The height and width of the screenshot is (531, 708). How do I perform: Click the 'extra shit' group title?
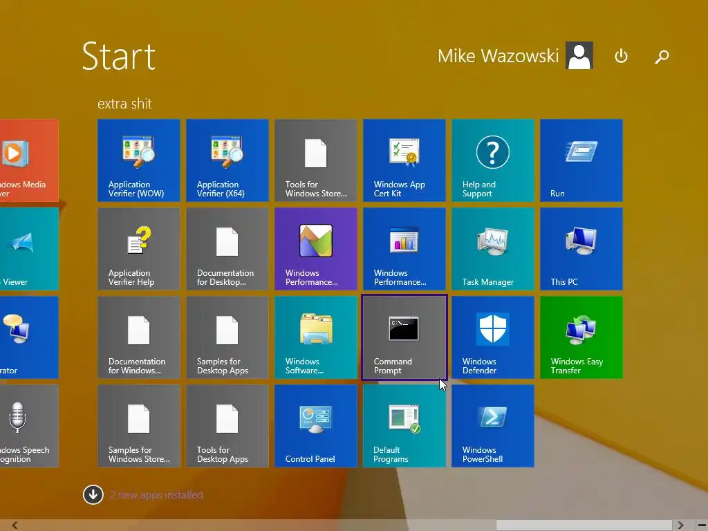click(124, 104)
